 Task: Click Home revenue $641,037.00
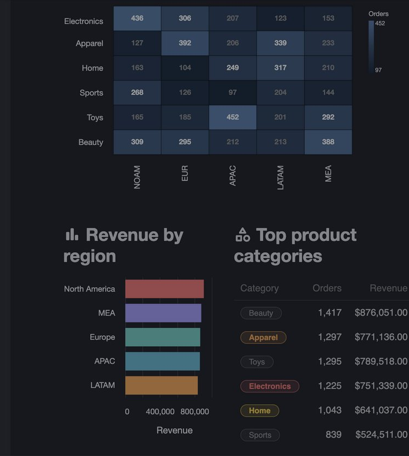point(381,410)
